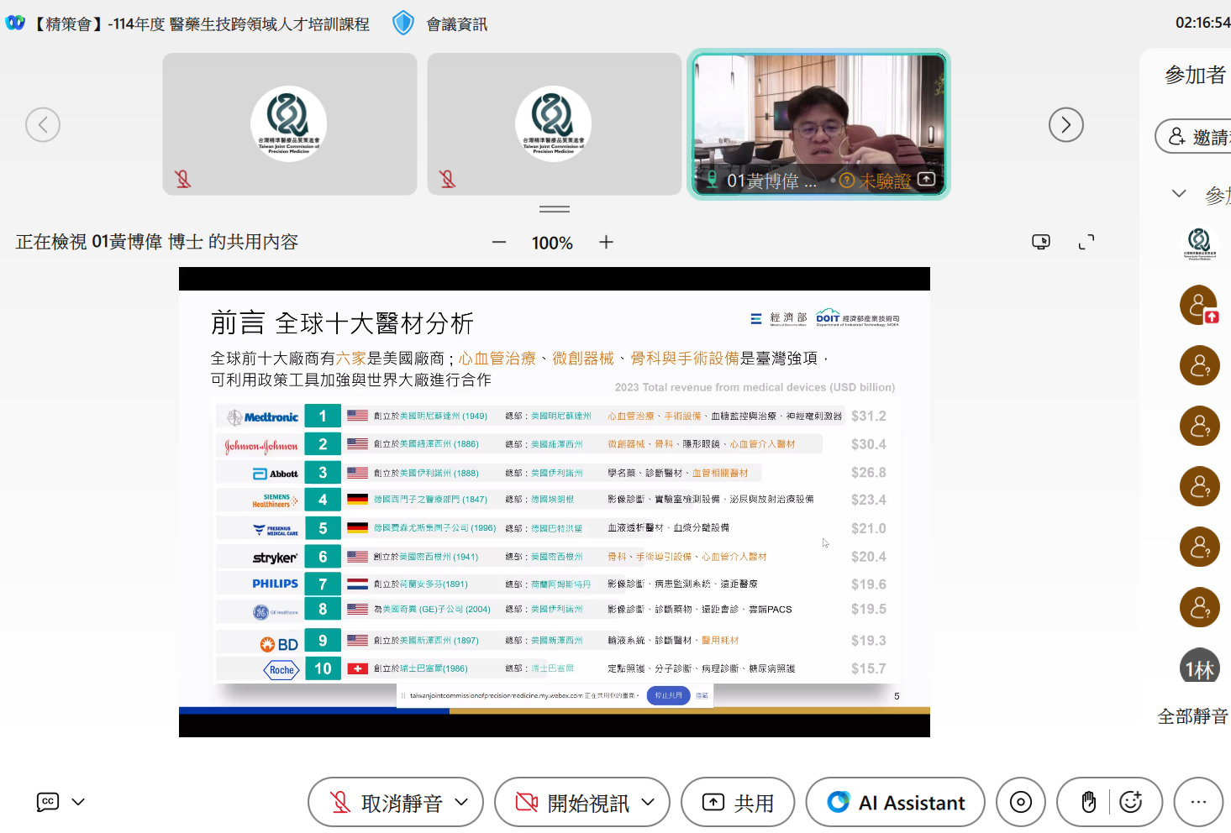The image size is (1231, 833).
Task: Click rank number 5 box in slide
Action: pyautogui.click(x=323, y=528)
